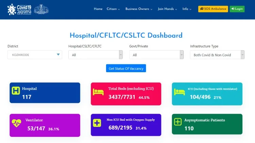Expand the Business Owners menu

click(139, 9)
